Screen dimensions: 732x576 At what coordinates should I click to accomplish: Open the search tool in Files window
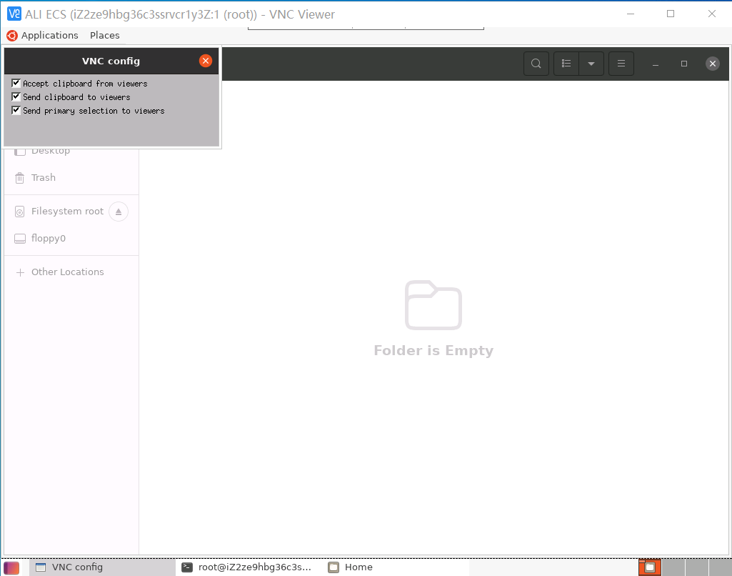(536, 64)
